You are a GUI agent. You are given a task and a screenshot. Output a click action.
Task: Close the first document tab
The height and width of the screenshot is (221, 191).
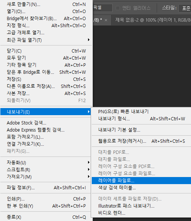point(106,20)
